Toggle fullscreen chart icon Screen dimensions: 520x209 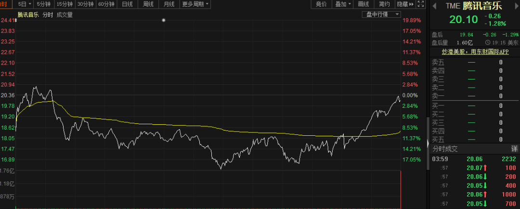click(x=420, y=4)
